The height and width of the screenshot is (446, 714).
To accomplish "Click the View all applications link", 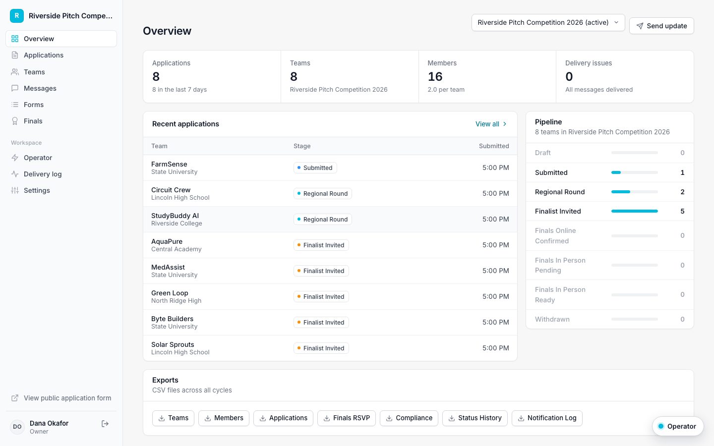I will coord(491,124).
